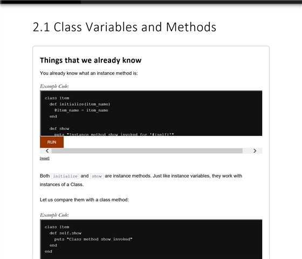Screen dimensions: 302x259
Task: Click the 'def show' line in first editor
Action: (59, 128)
